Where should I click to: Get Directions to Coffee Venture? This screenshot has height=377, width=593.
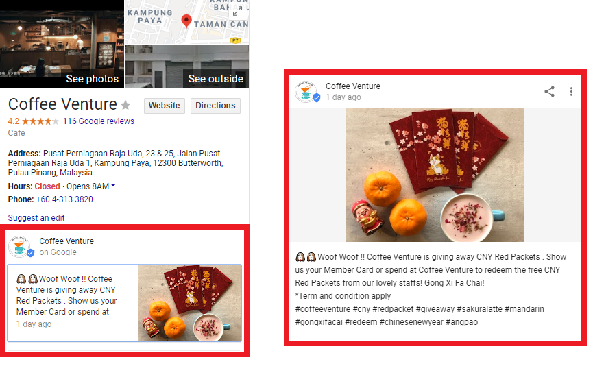click(215, 106)
